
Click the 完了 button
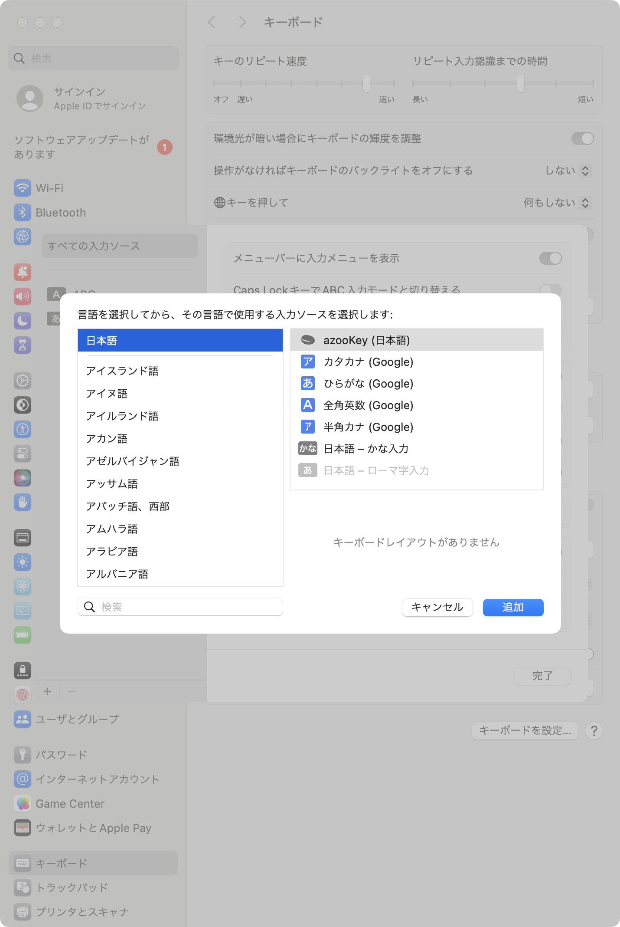(542, 676)
